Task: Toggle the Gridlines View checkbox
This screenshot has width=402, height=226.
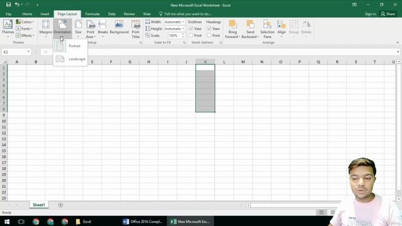Action: 191,28
